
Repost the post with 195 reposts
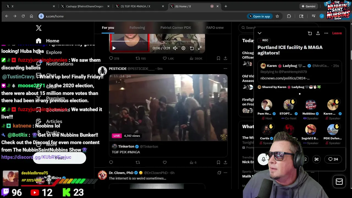click(141, 58)
